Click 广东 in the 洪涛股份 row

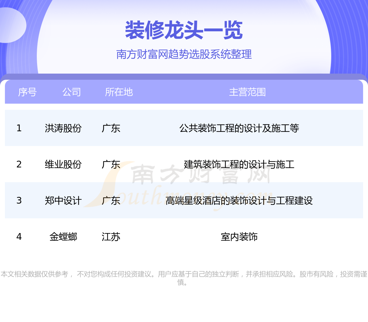point(111,128)
